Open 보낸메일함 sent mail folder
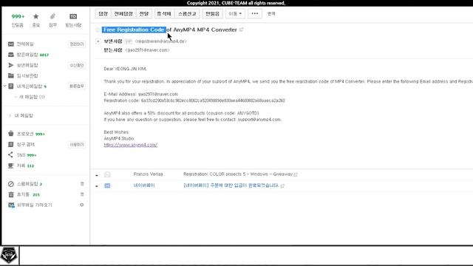 tap(27, 65)
